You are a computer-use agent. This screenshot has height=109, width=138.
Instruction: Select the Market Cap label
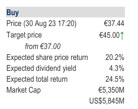click(24, 90)
